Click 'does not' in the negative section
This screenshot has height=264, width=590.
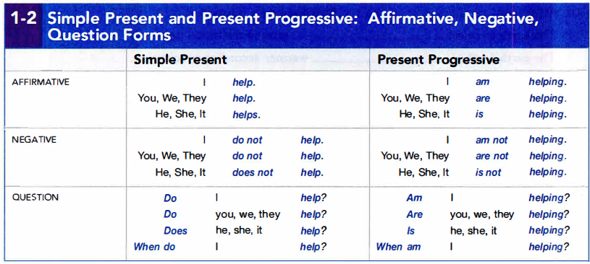(253, 172)
